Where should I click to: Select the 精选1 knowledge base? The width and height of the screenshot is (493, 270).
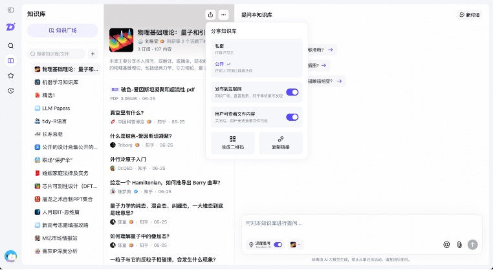(x=67, y=95)
